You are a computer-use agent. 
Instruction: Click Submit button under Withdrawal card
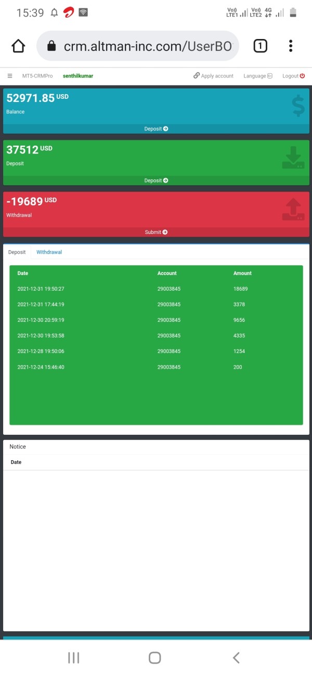click(156, 232)
